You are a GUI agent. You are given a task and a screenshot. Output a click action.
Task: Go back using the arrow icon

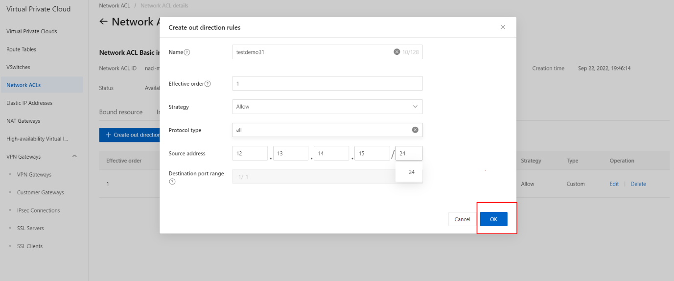103,22
